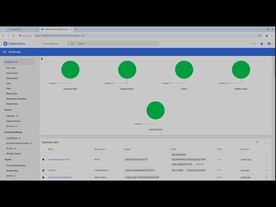The height and width of the screenshot is (207, 276).
Task: Sort by the Name column header
Action: point(51,149)
